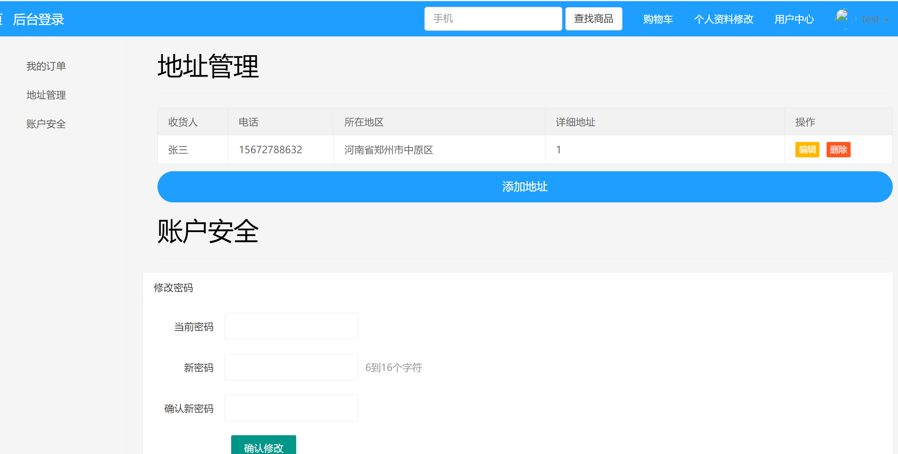The height and width of the screenshot is (454, 898).
Task: Select 地址管理 in the sidebar
Action: pos(46,95)
